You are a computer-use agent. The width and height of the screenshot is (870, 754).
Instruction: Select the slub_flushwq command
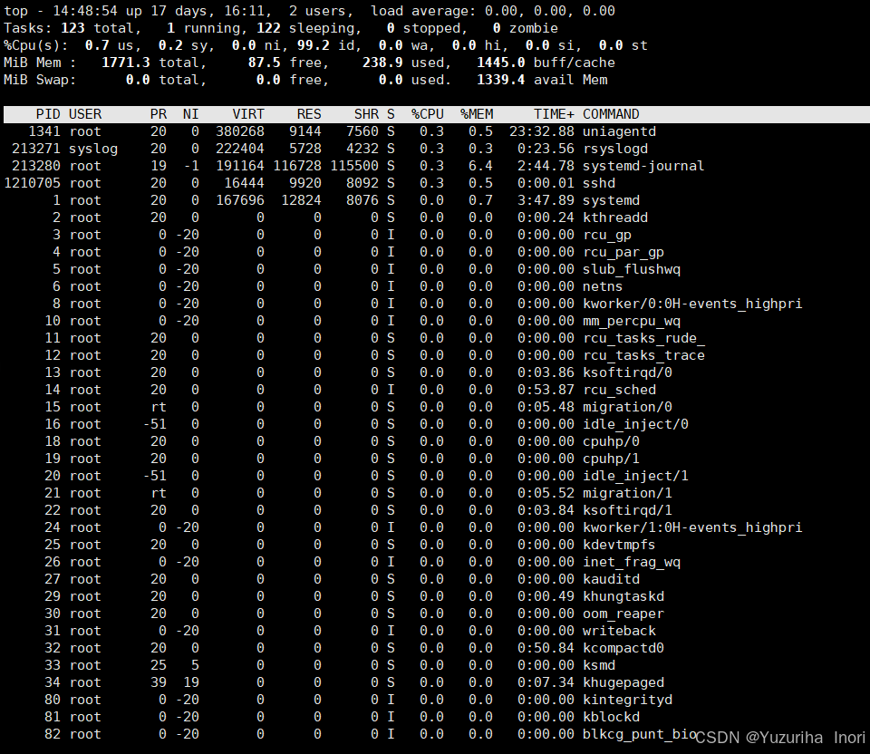tap(632, 269)
